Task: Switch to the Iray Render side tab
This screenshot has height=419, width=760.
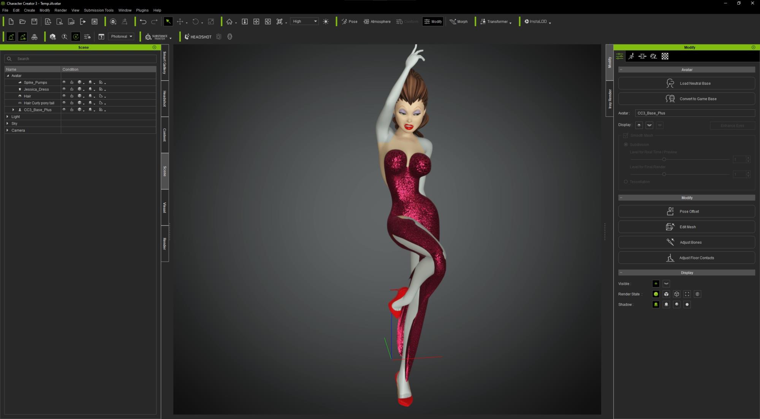Action: (610, 99)
